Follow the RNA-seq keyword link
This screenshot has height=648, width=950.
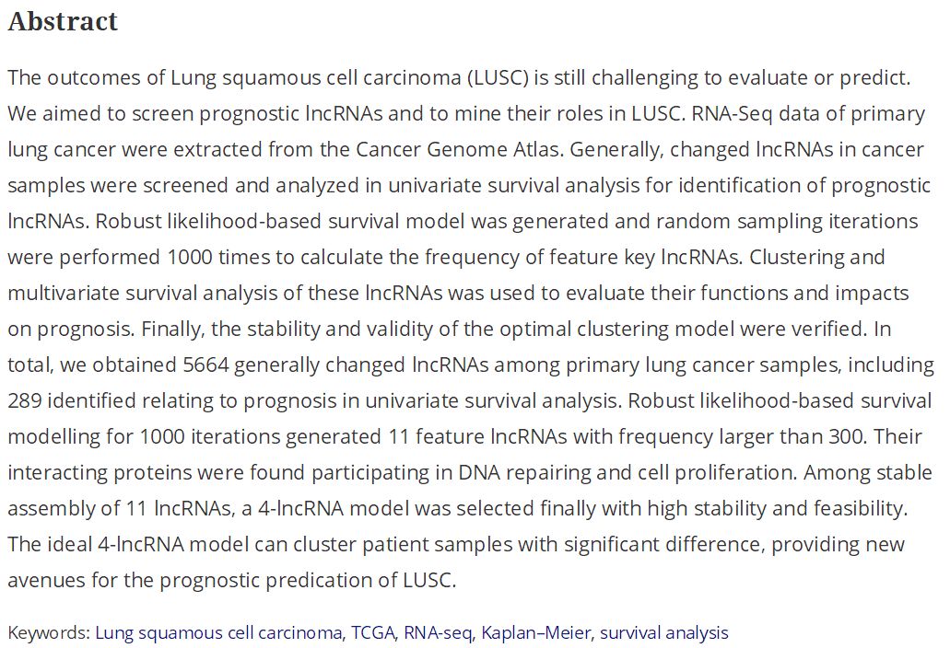click(439, 633)
